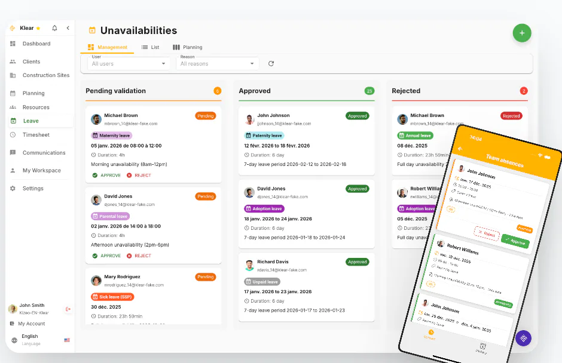The image size is (562, 363).
Task: Click the "Unpaid leave" tag on Richard Davis's card
Action: (x=262, y=282)
